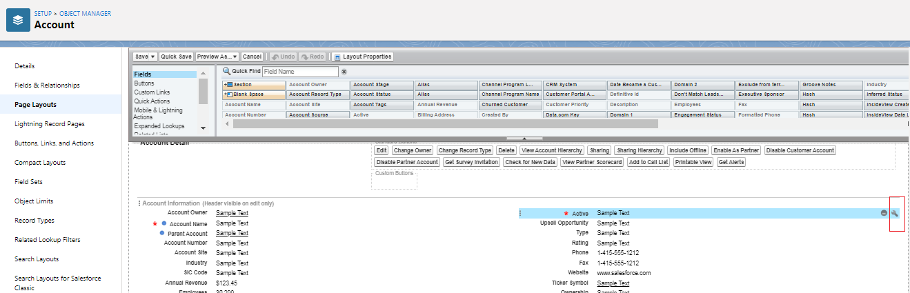Open the Save dropdown arrow
910x293 pixels.
point(152,57)
